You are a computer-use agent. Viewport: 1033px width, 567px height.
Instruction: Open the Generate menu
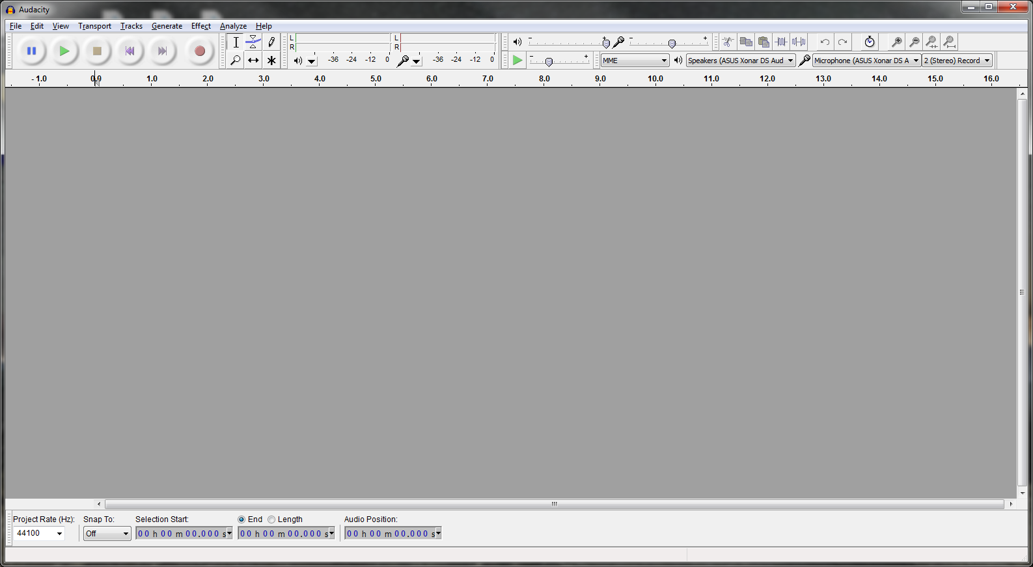[x=167, y=26]
